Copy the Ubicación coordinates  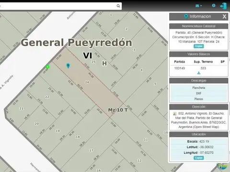pos(199,158)
